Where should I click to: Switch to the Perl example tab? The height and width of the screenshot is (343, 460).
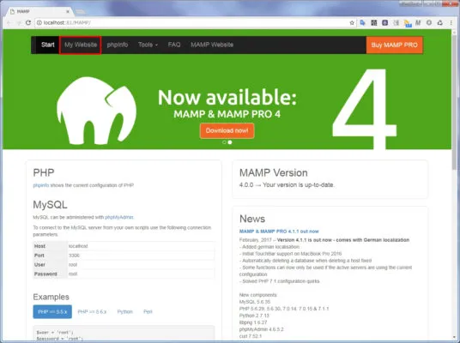pos(148,311)
